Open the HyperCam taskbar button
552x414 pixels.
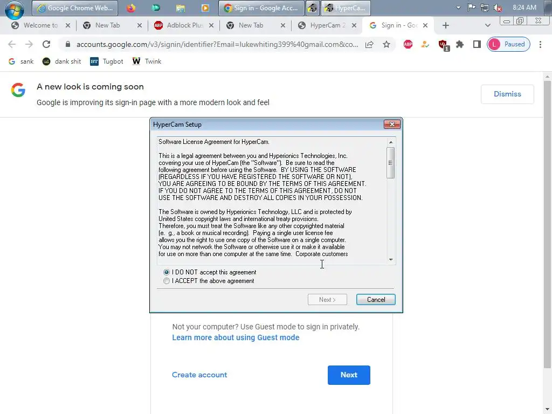pos(346,8)
